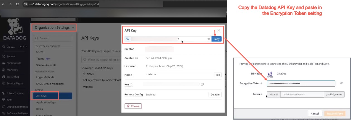Disable Remote Config for this API key
Screen dimensions: 351x129
(215, 94)
